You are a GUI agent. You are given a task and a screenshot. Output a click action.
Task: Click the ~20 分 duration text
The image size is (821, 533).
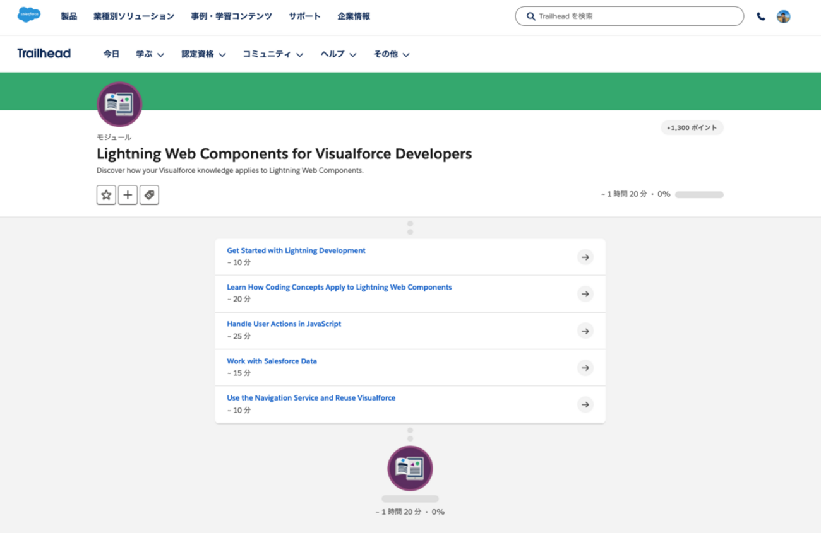point(239,299)
